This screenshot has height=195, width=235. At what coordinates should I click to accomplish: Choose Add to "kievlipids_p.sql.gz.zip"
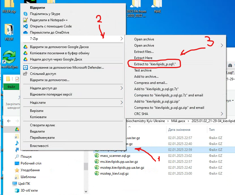[x=157, y=101]
